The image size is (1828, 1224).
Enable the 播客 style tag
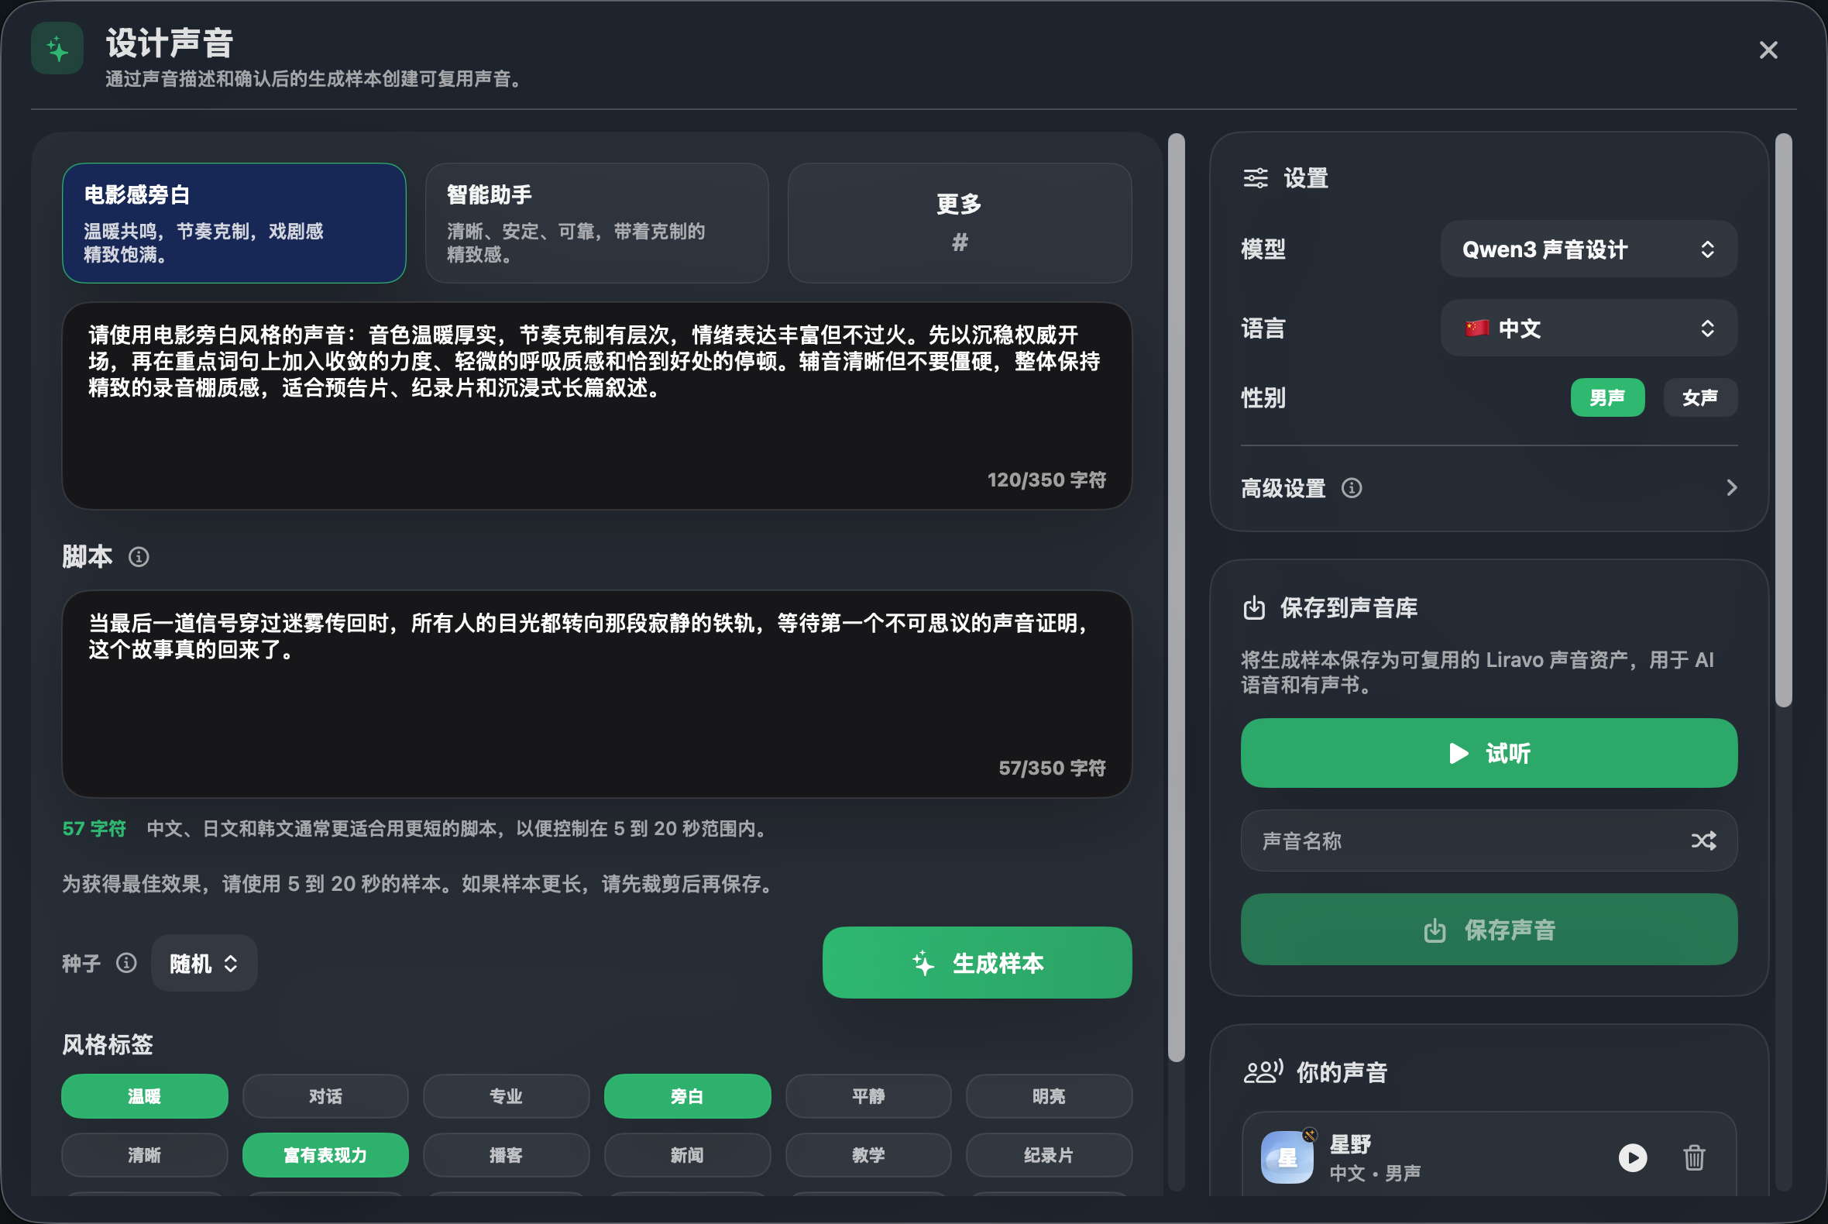click(506, 1154)
